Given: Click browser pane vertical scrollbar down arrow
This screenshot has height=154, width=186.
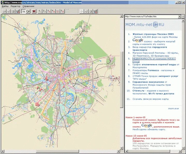Looking at the screenshot, I should pyautogui.click(x=183, y=148).
